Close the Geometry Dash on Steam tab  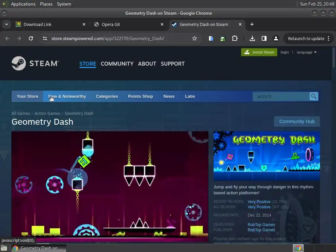[x=240, y=24]
